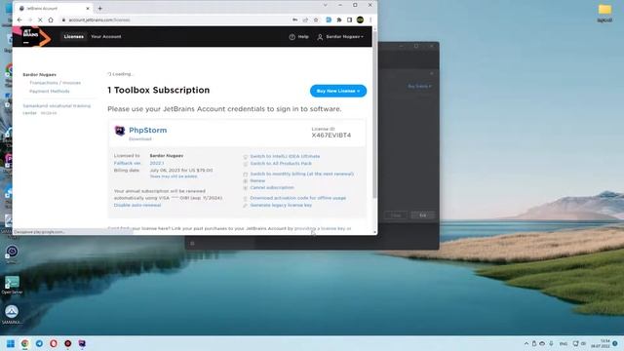Viewport: 624px width, 351px height.
Task: Click the Help link in the header
Action: click(303, 37)
